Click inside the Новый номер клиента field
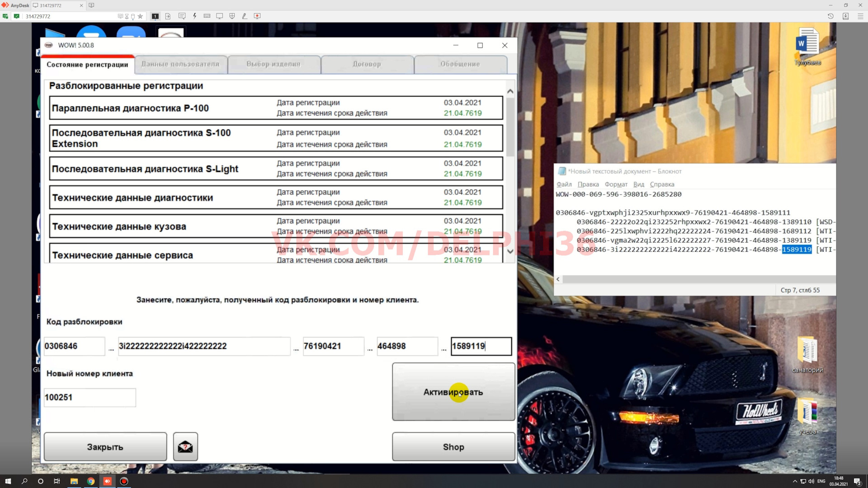The image size is (868, 488). [89, 397]
